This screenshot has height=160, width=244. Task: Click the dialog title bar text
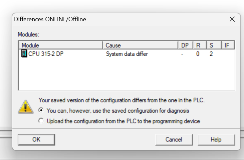point(50,19)
